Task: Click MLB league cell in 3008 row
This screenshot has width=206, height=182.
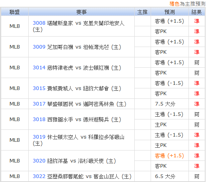Action: pyautogui.click(x=15, y=26)
